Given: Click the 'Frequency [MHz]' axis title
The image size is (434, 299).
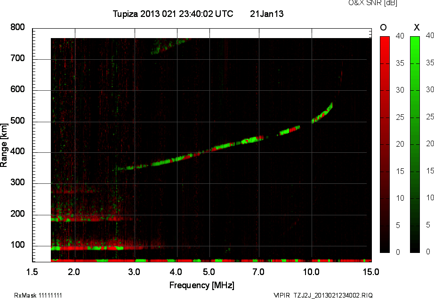Looking at the screenshot, I should (202, 285).
